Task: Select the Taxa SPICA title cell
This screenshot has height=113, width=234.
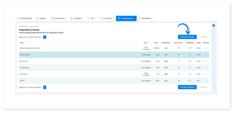Action: point(23,74)
